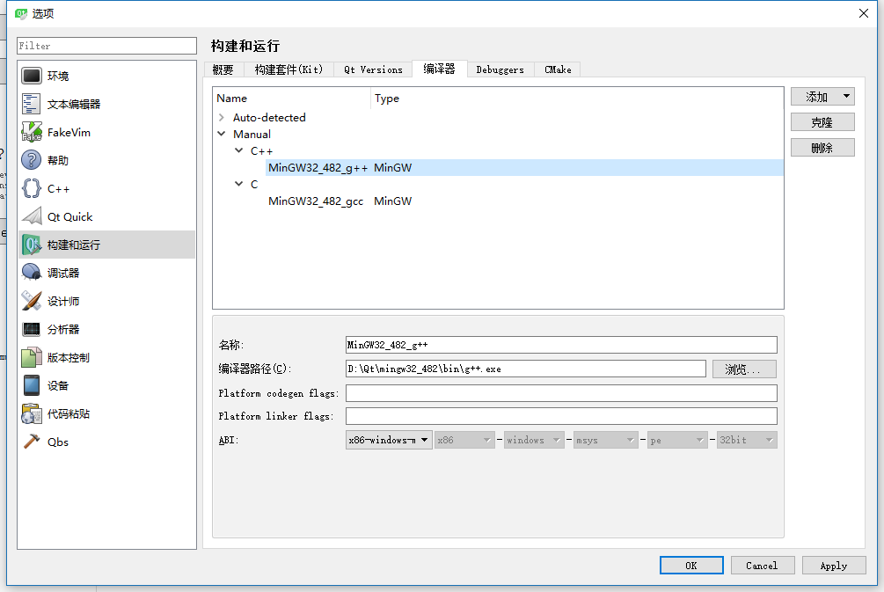Click the Apply button
This screenshot has width=884, height=592.
point(834,566)
